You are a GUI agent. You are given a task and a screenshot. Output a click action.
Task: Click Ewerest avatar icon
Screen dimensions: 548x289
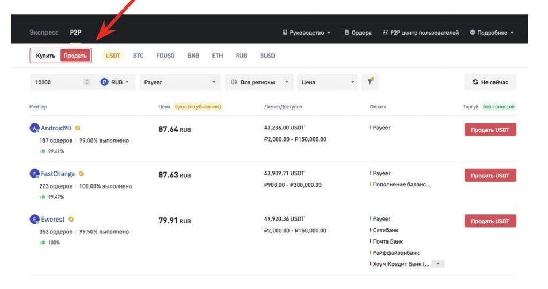34,219
